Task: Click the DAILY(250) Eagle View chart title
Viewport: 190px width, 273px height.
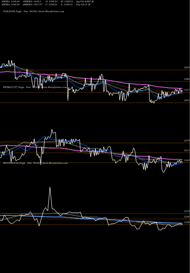Action: pos(33,11)
